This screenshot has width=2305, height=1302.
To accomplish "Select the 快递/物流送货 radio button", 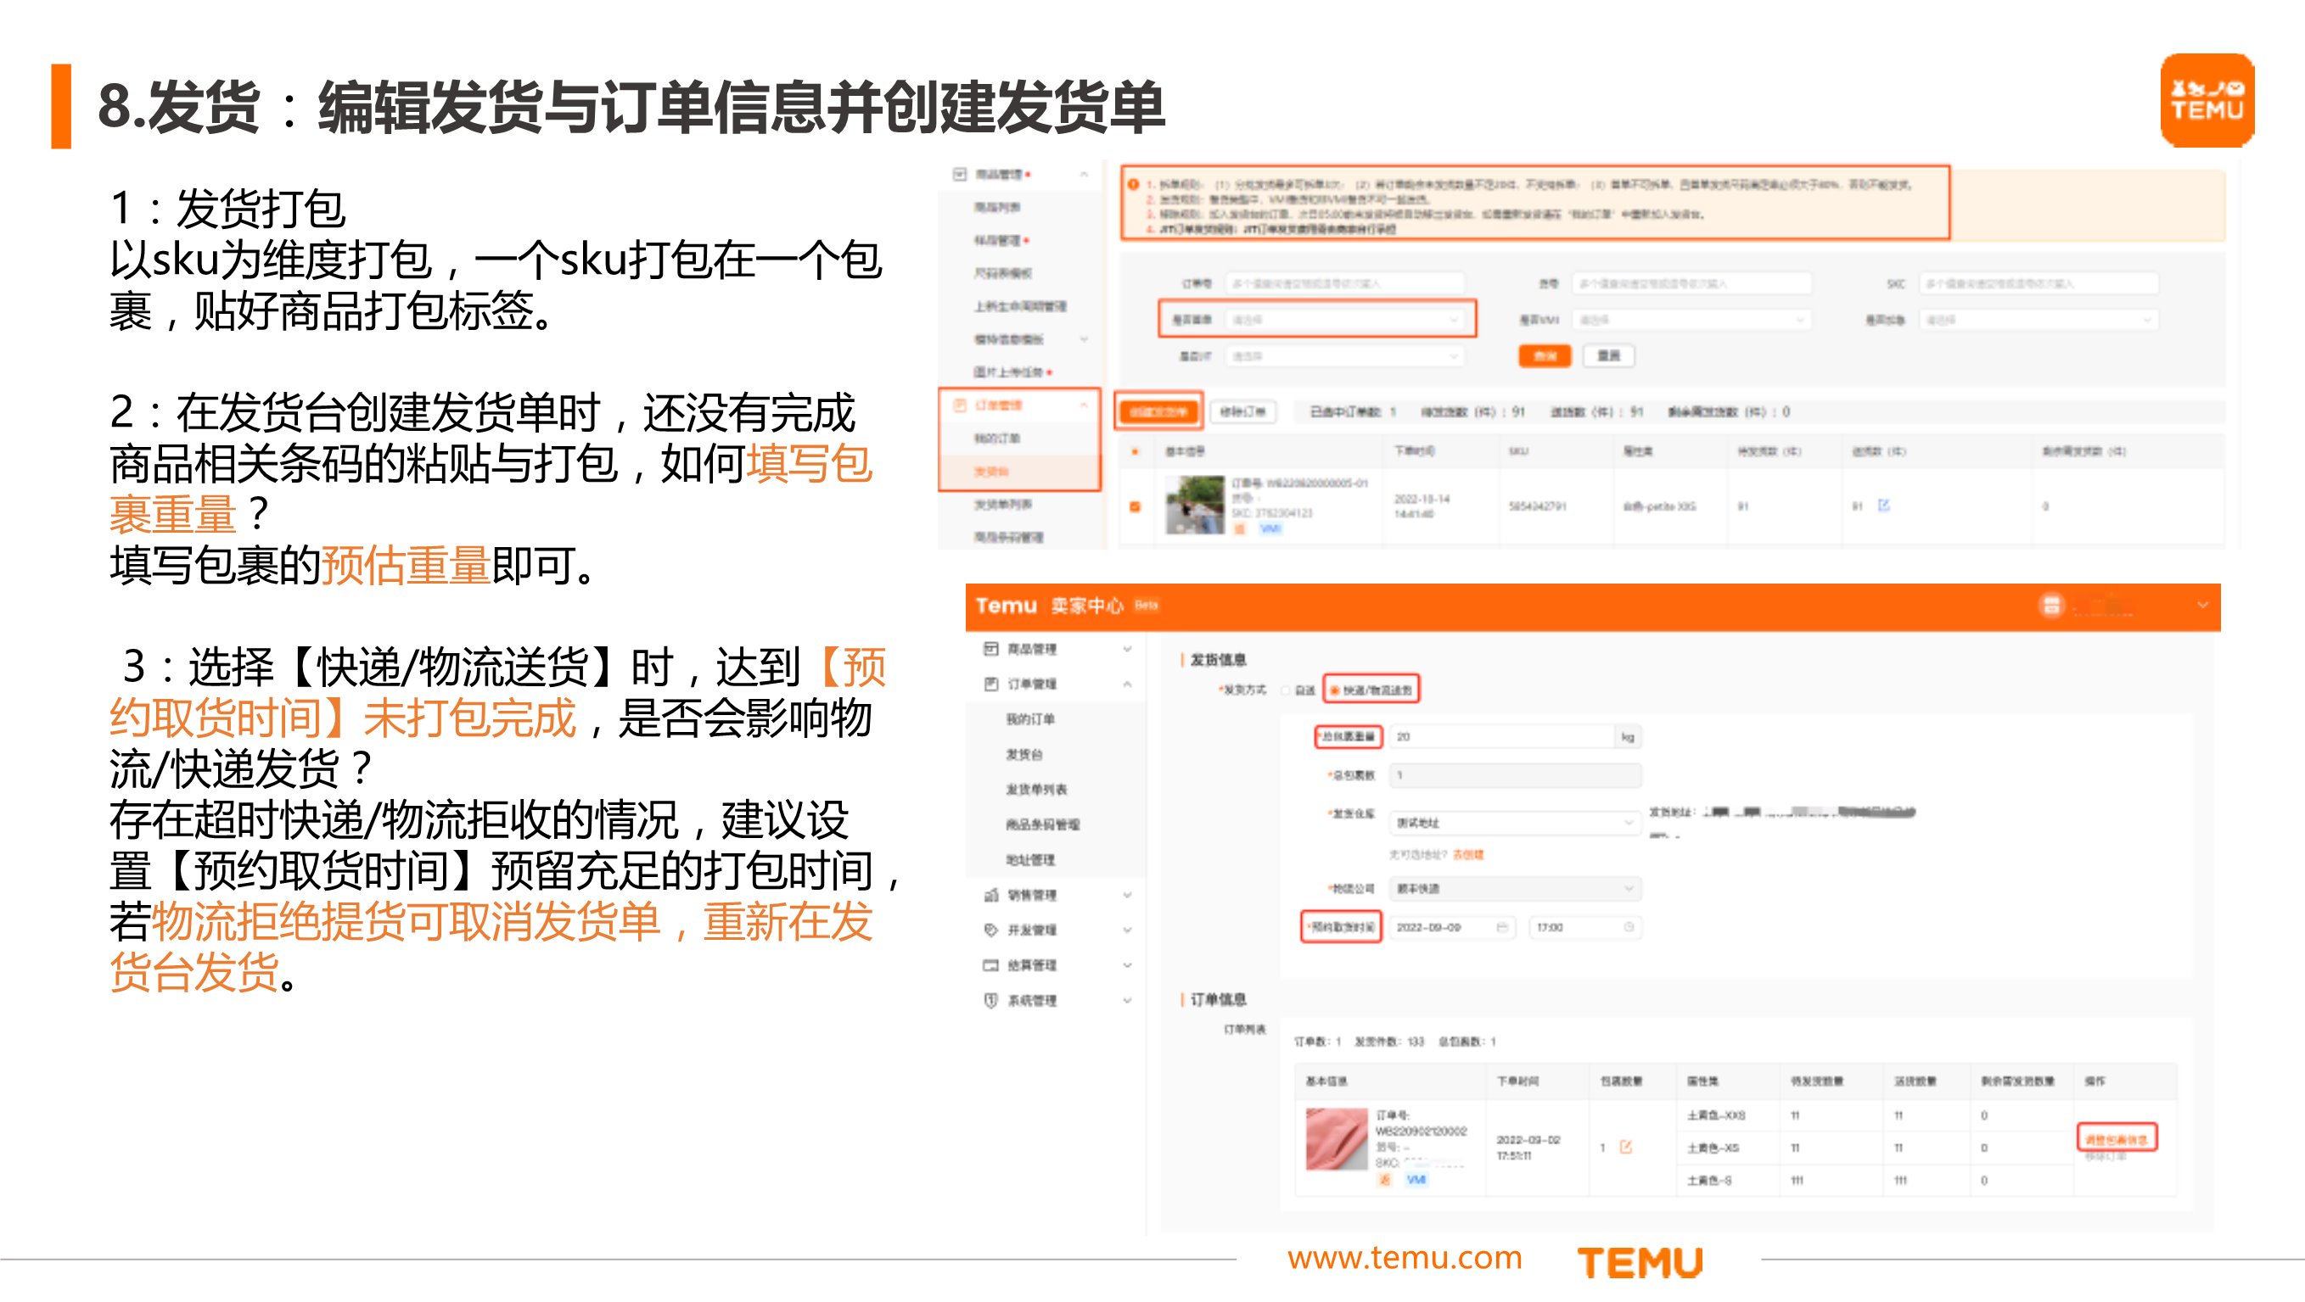I will [1334, 690].
